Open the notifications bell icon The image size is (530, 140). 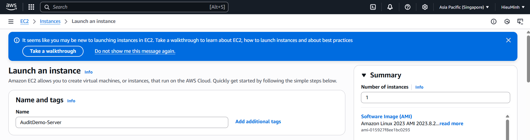click(390, 7)
